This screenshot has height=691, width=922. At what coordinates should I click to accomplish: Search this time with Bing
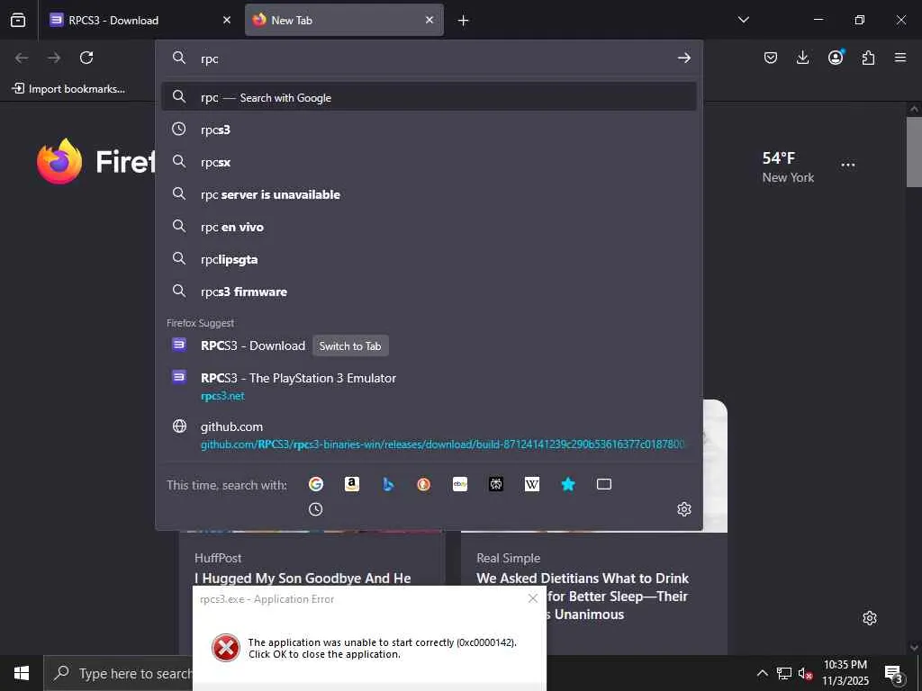pos(387,484)
